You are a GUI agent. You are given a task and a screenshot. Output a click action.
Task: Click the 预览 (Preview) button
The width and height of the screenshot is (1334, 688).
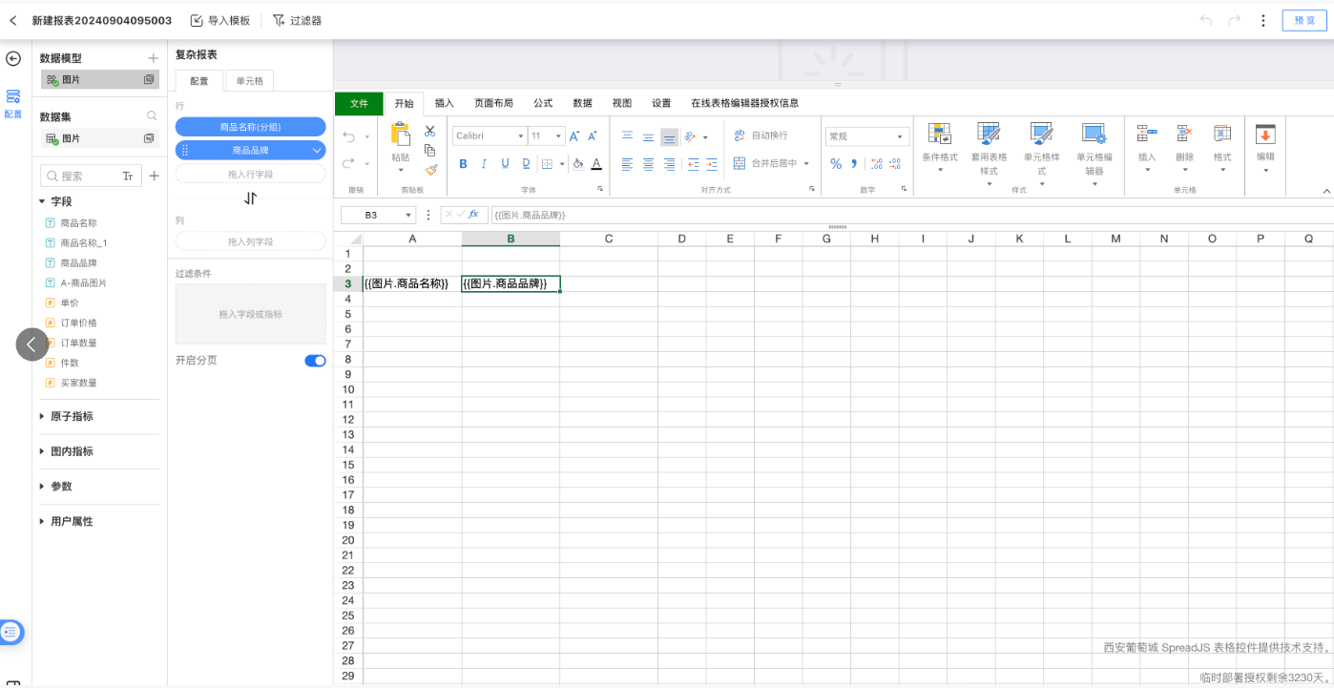click(x=1303, y=19)
